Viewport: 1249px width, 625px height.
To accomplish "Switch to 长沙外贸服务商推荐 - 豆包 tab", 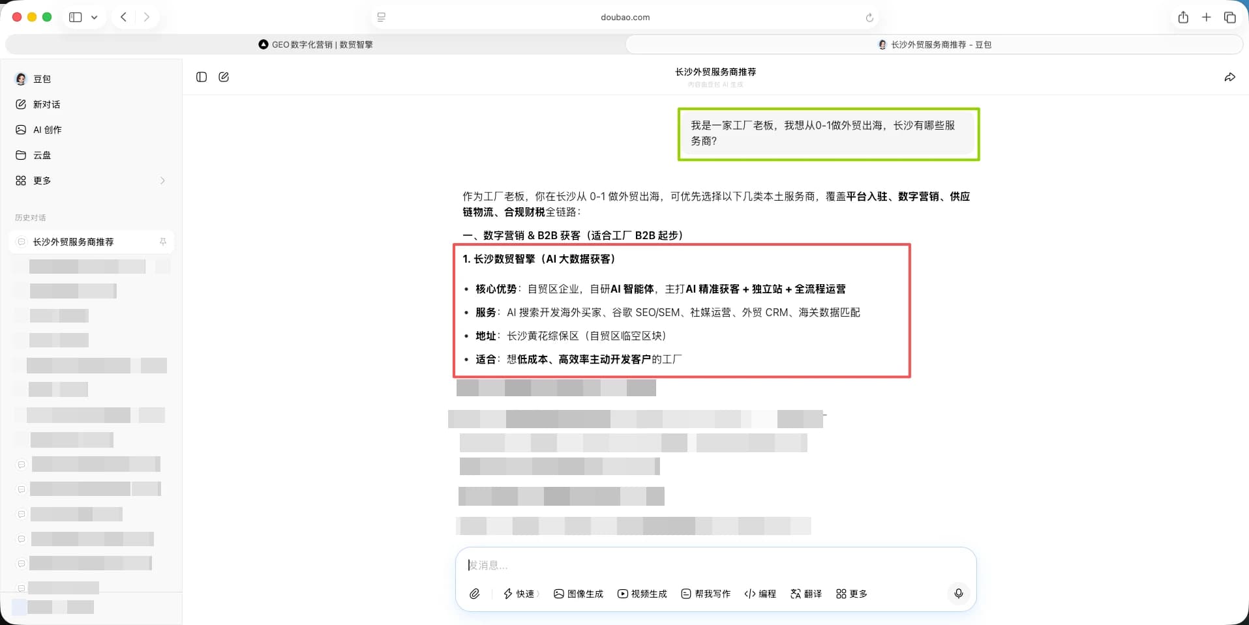I will click(x=934, y=44).
